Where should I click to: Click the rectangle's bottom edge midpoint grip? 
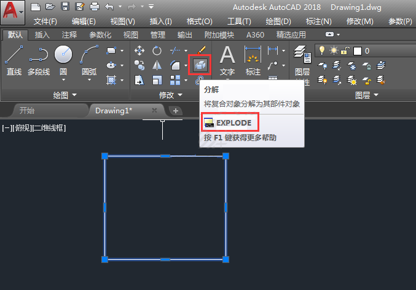pos(165,259)
